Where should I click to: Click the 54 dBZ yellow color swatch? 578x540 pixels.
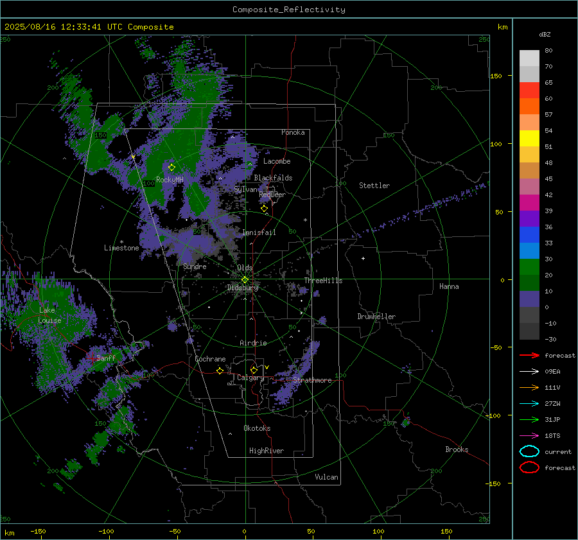click(529, 138)
